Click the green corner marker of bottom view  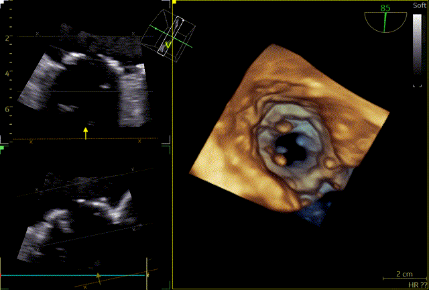point(3,148)
